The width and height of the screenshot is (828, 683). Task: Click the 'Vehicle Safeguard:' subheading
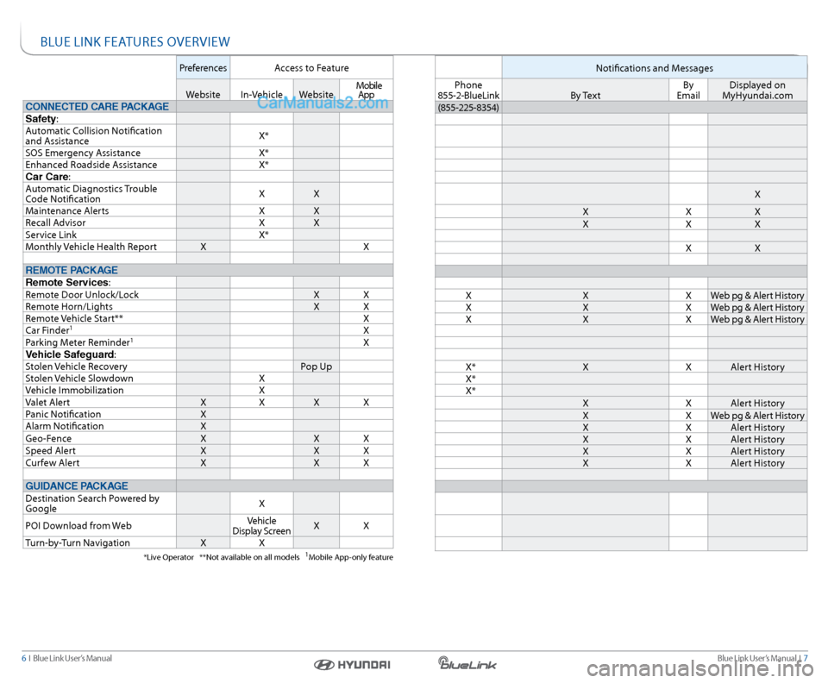pyautogui.click(x=71, y=354)
